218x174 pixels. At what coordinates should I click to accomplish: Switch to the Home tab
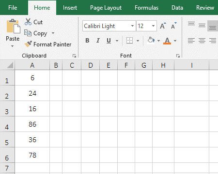[42, 8]
